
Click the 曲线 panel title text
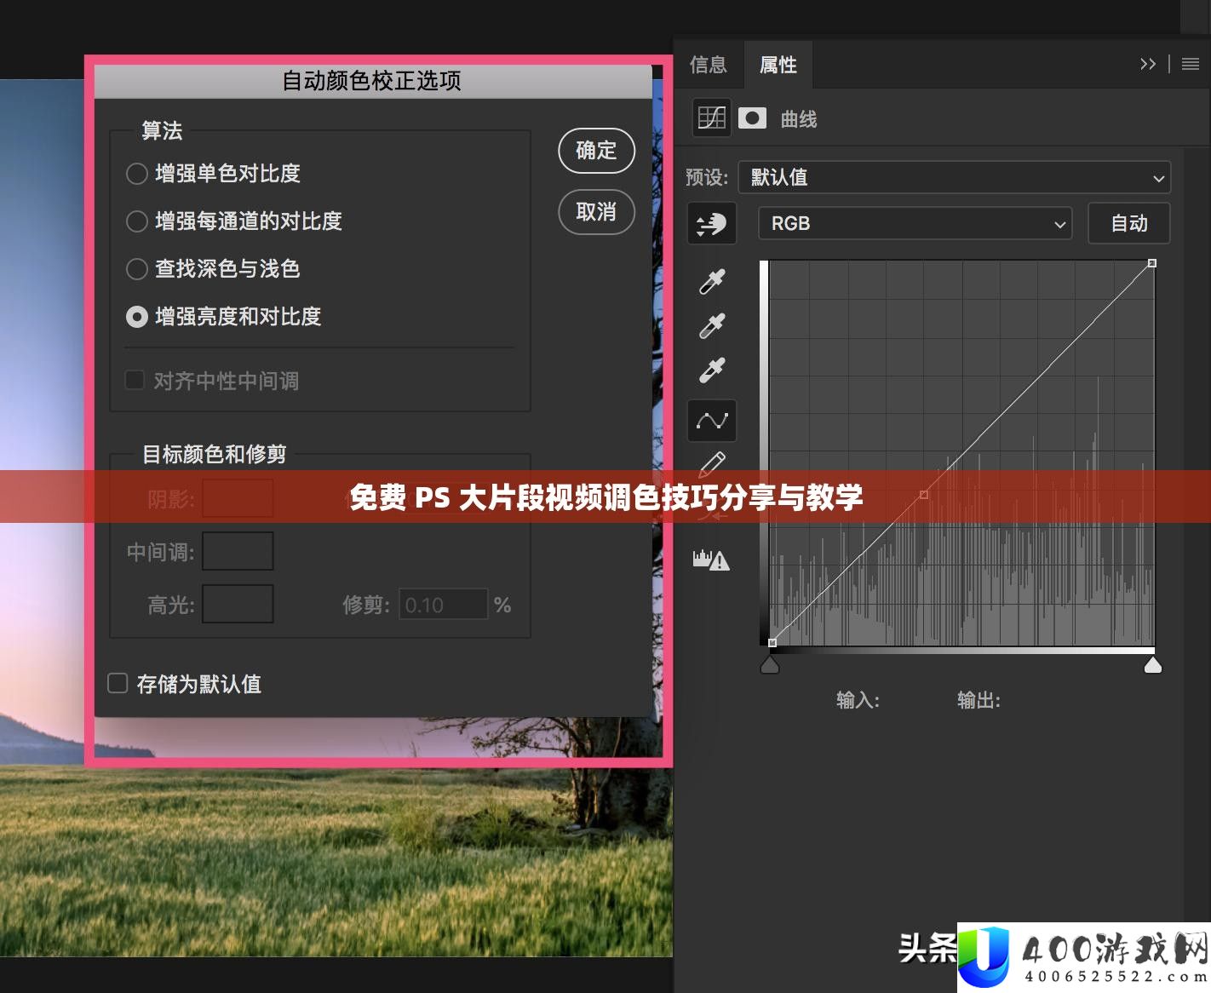point(799,119)
